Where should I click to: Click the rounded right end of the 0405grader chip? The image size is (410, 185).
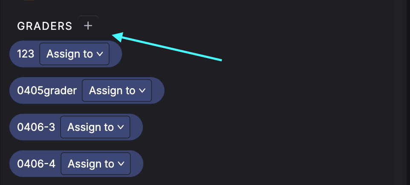(x=158, y=91)
